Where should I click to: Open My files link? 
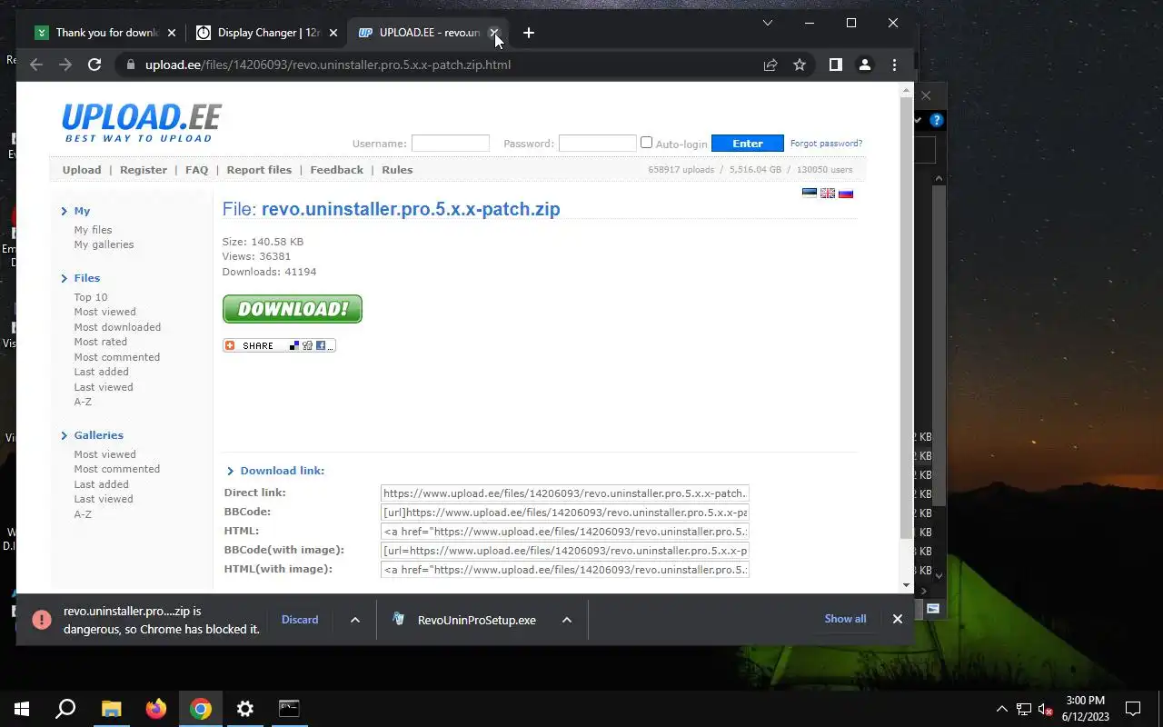coord(93,230)
